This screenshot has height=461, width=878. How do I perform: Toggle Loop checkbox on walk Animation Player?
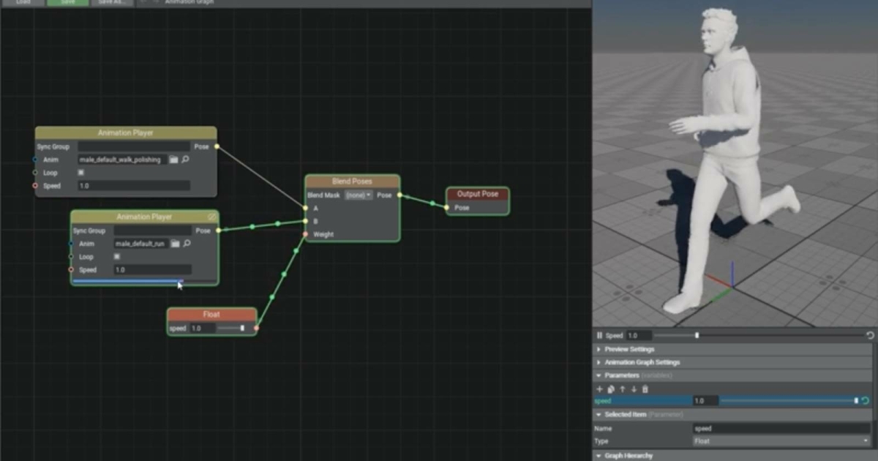click(x=80, y=173)
